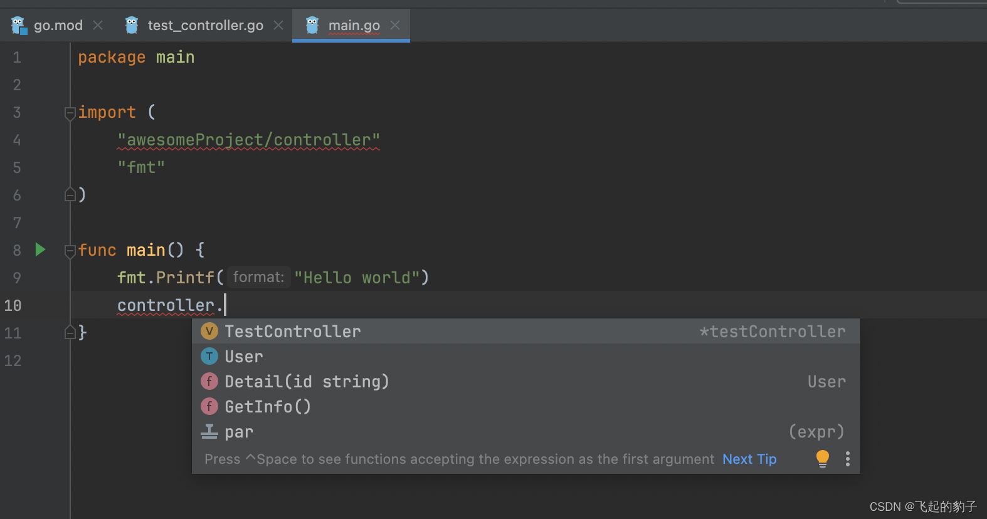Screen dimensions: 987x519
Task: Click line number 1 in the gutter
Action: (17, 57)
